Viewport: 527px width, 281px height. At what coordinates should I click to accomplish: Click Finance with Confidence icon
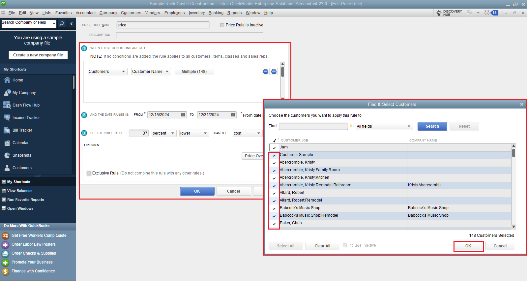5,271
